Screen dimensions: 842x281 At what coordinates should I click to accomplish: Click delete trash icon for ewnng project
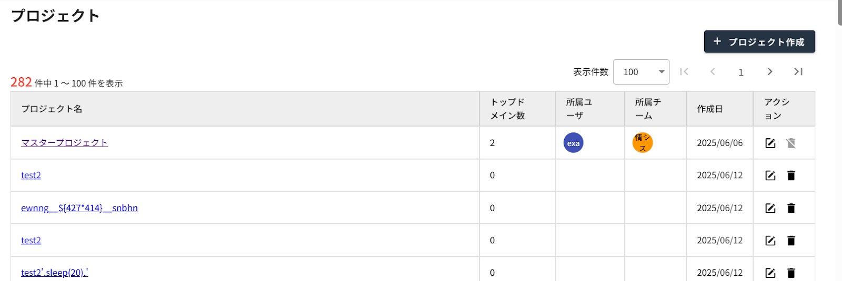(791, 208)
